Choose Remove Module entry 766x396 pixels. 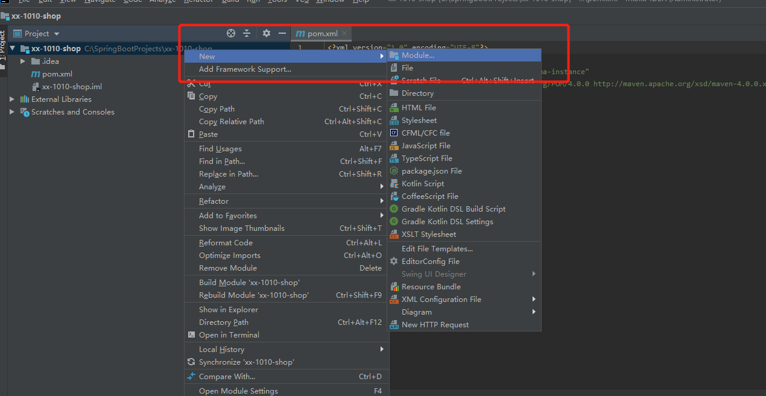[286, 268]
